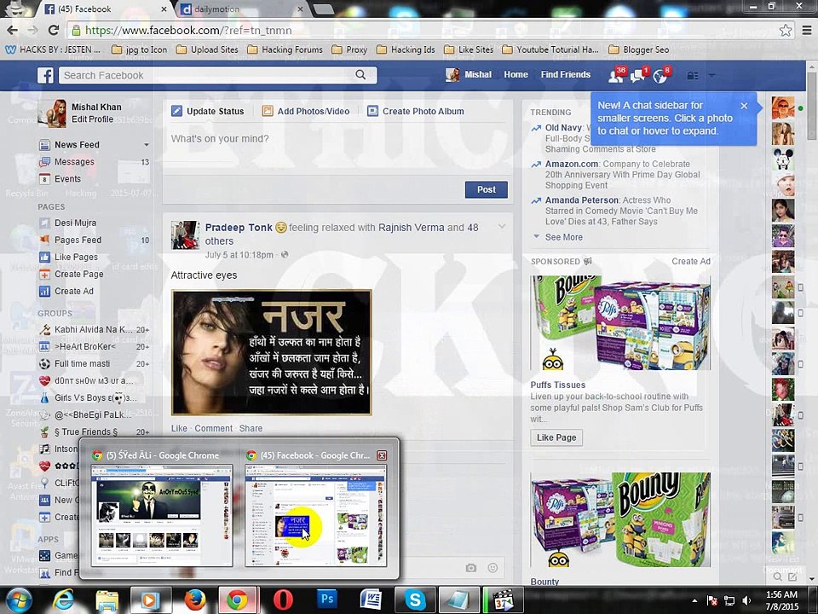The width and height of the screenshot is (818, 614).
Task: Open Blogger Seo bookmark folder
Action: [x=638, y=49]
